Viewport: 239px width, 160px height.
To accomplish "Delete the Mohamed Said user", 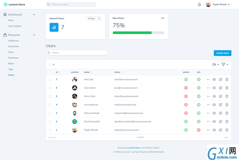I will 227,113.
